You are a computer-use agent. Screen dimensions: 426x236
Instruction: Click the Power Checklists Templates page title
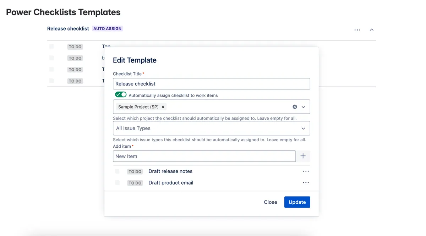point(63,12)
